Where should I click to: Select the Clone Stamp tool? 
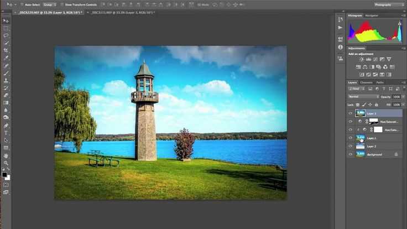tap(6, 81)
